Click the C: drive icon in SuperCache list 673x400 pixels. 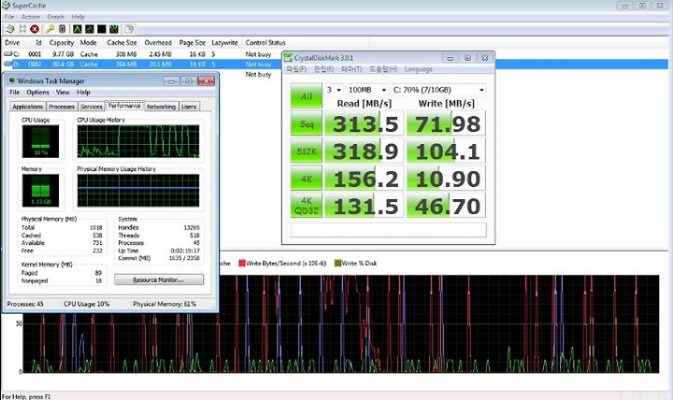coord(8,54)
